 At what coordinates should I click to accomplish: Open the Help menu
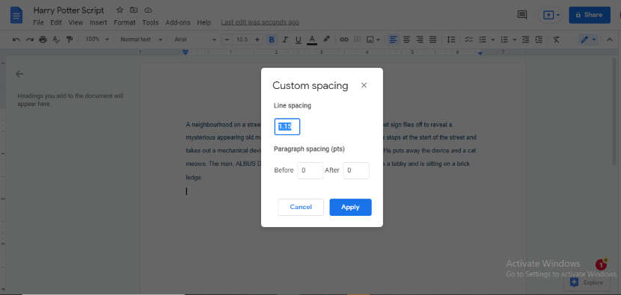pos(204,22)
